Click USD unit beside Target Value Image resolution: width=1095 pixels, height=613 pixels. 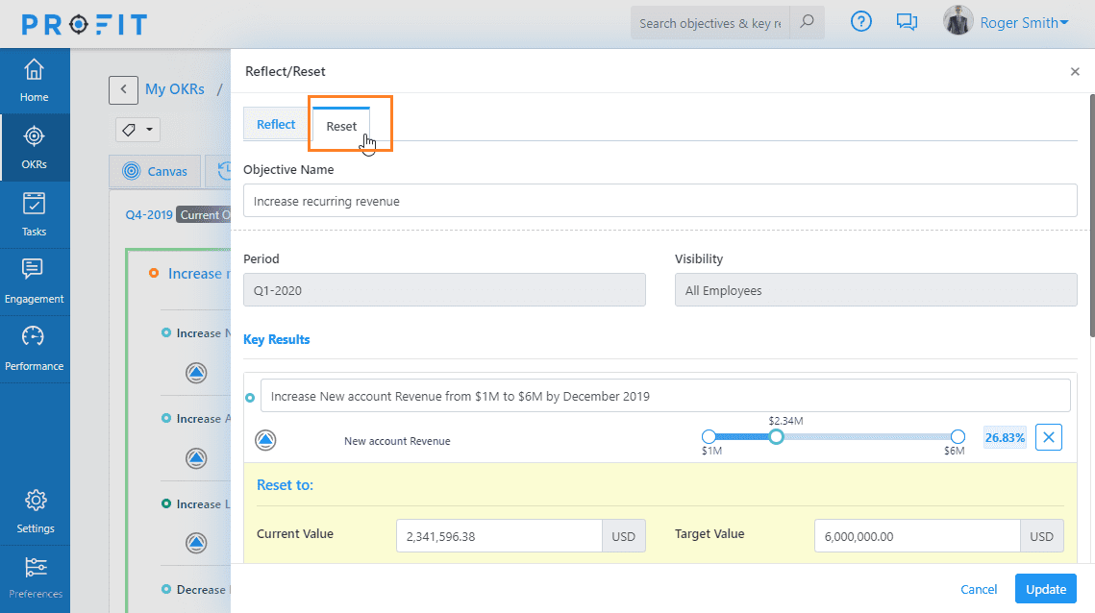click(x=1041, y=536)
